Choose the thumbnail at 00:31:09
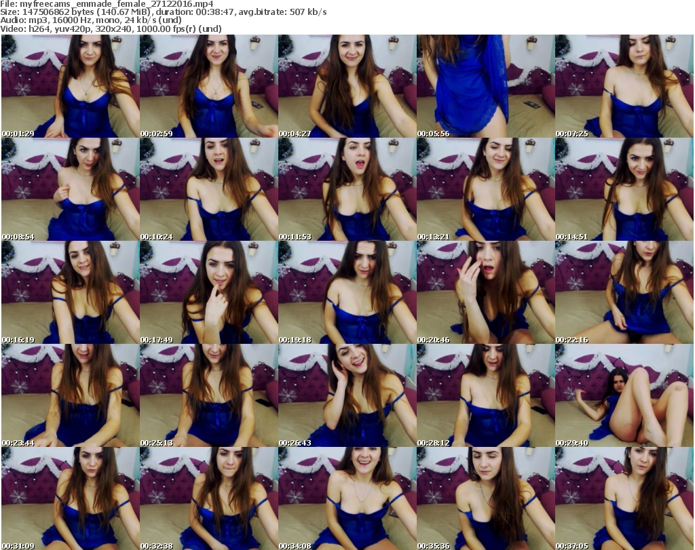 point(70,498)
